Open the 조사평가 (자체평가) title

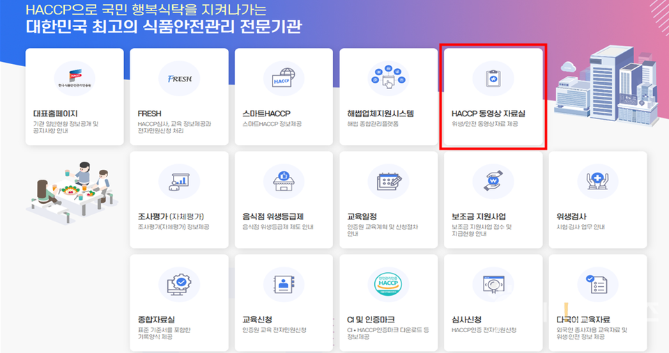pos(171,217)
